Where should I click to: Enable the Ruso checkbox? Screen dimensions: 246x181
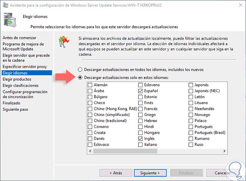coord(191,144)
